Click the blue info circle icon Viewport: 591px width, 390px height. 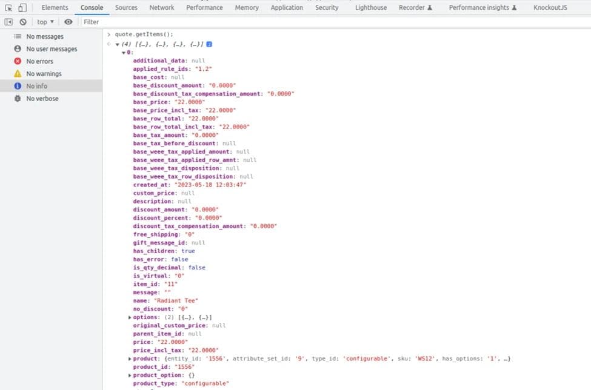[18, 86]
